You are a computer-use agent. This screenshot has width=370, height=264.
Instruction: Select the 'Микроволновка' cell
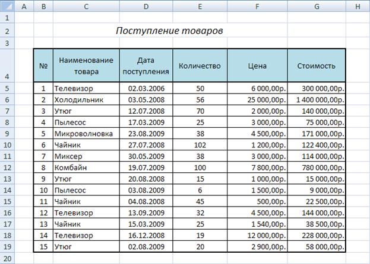coord(86,134)
